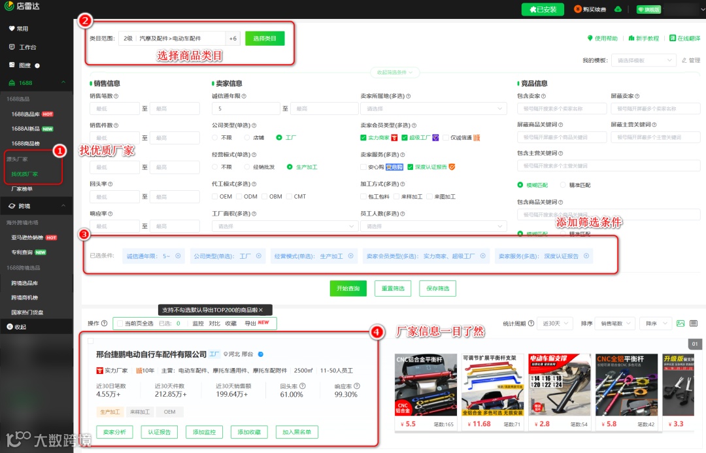
Task: Open CNC铝合金平衡杆 product thumbnail
Action: pos(426,385)
